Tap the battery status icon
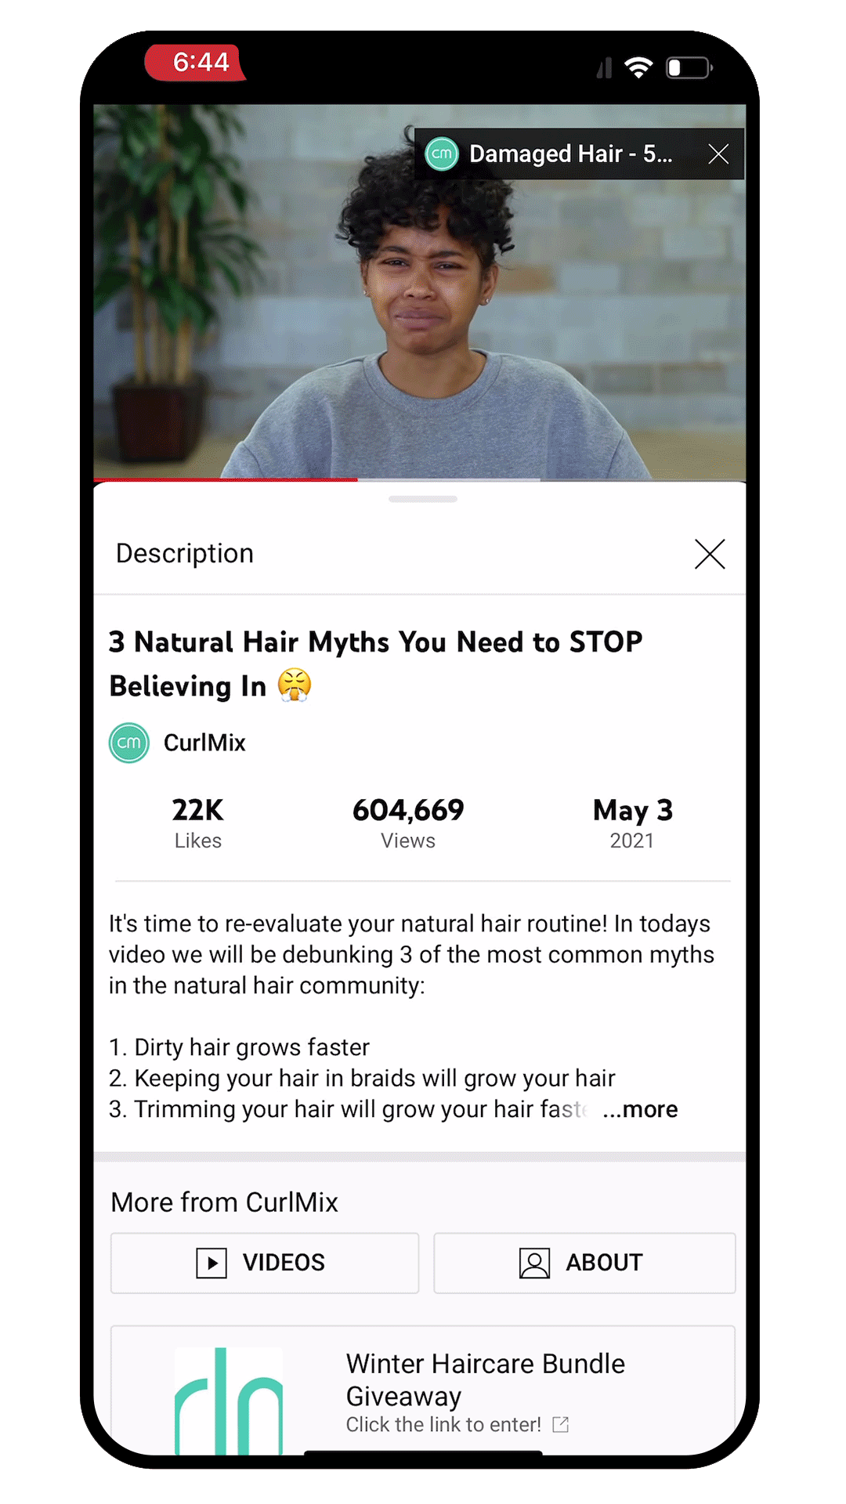Image resolution: width=846 pixels, height=1504 pixels. [x=689, y=67]
